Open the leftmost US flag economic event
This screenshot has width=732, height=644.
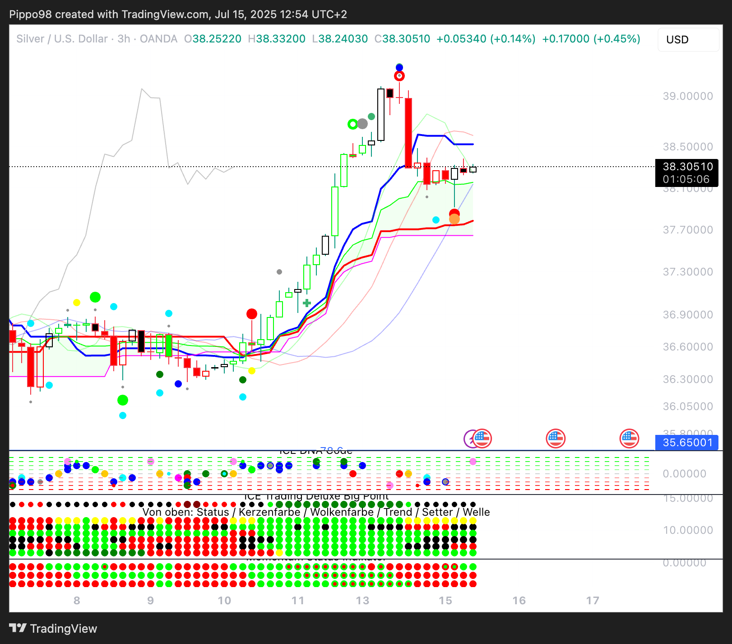coord(482,438)
